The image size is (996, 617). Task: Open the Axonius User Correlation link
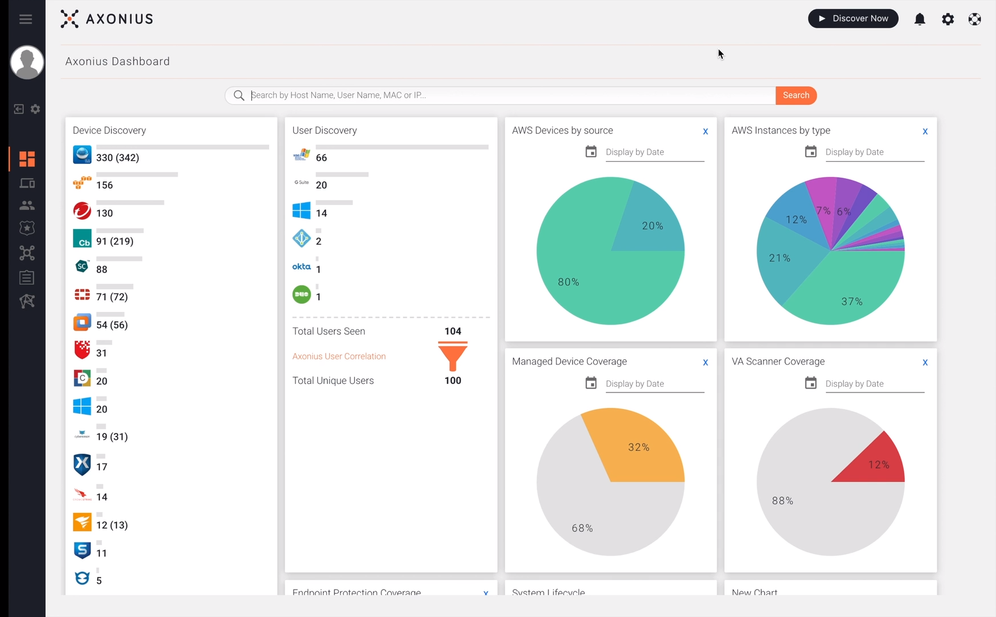tap(339, 356)
